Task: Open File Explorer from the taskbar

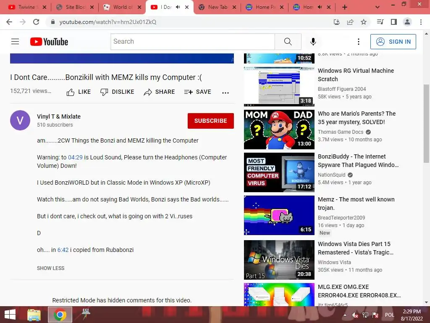Action: coord(34,315)
